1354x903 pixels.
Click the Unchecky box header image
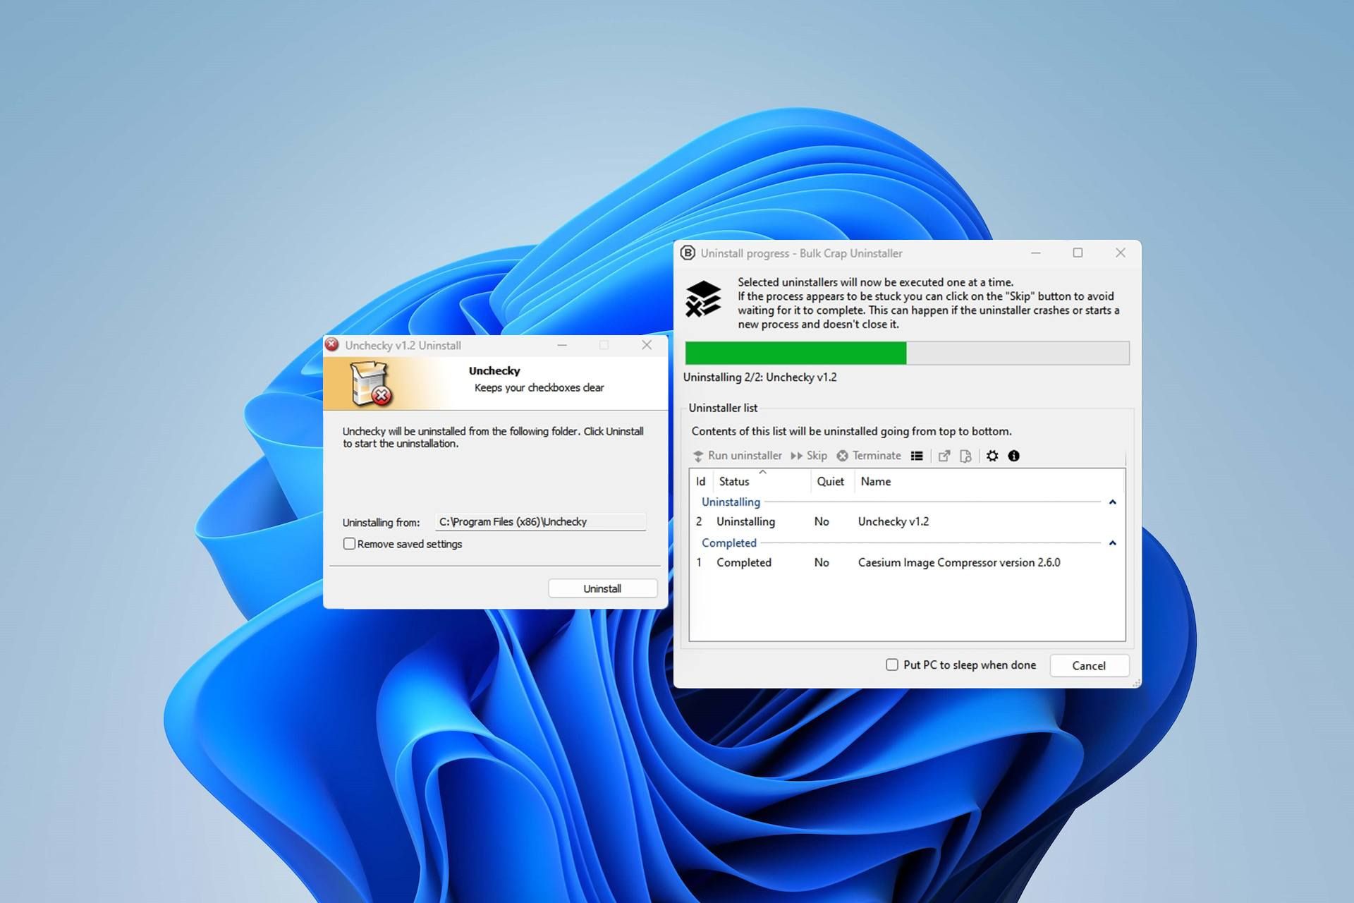[371, 383]
